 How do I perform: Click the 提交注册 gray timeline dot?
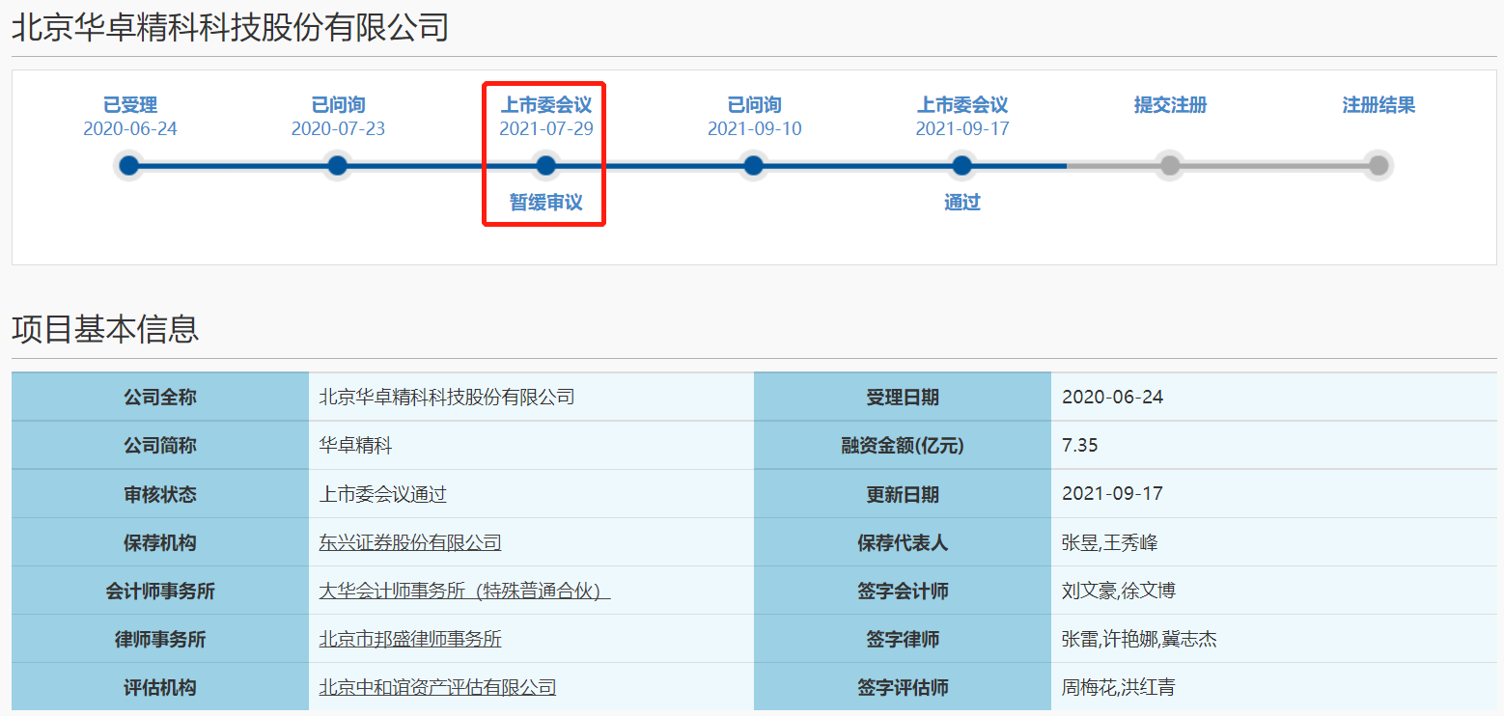tap(1170, 166)
